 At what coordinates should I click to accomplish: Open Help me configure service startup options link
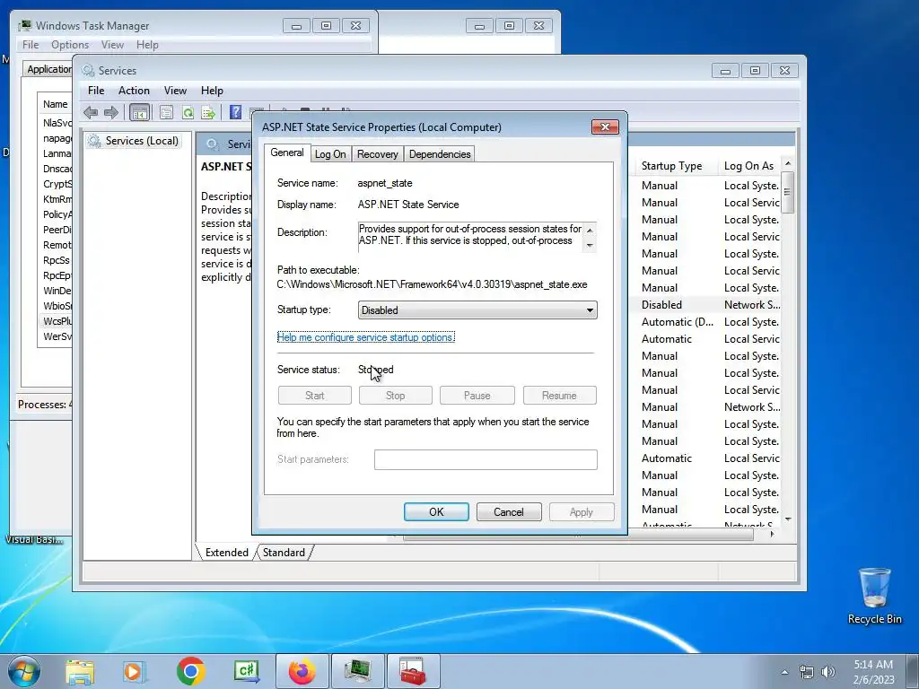[366, 337]
